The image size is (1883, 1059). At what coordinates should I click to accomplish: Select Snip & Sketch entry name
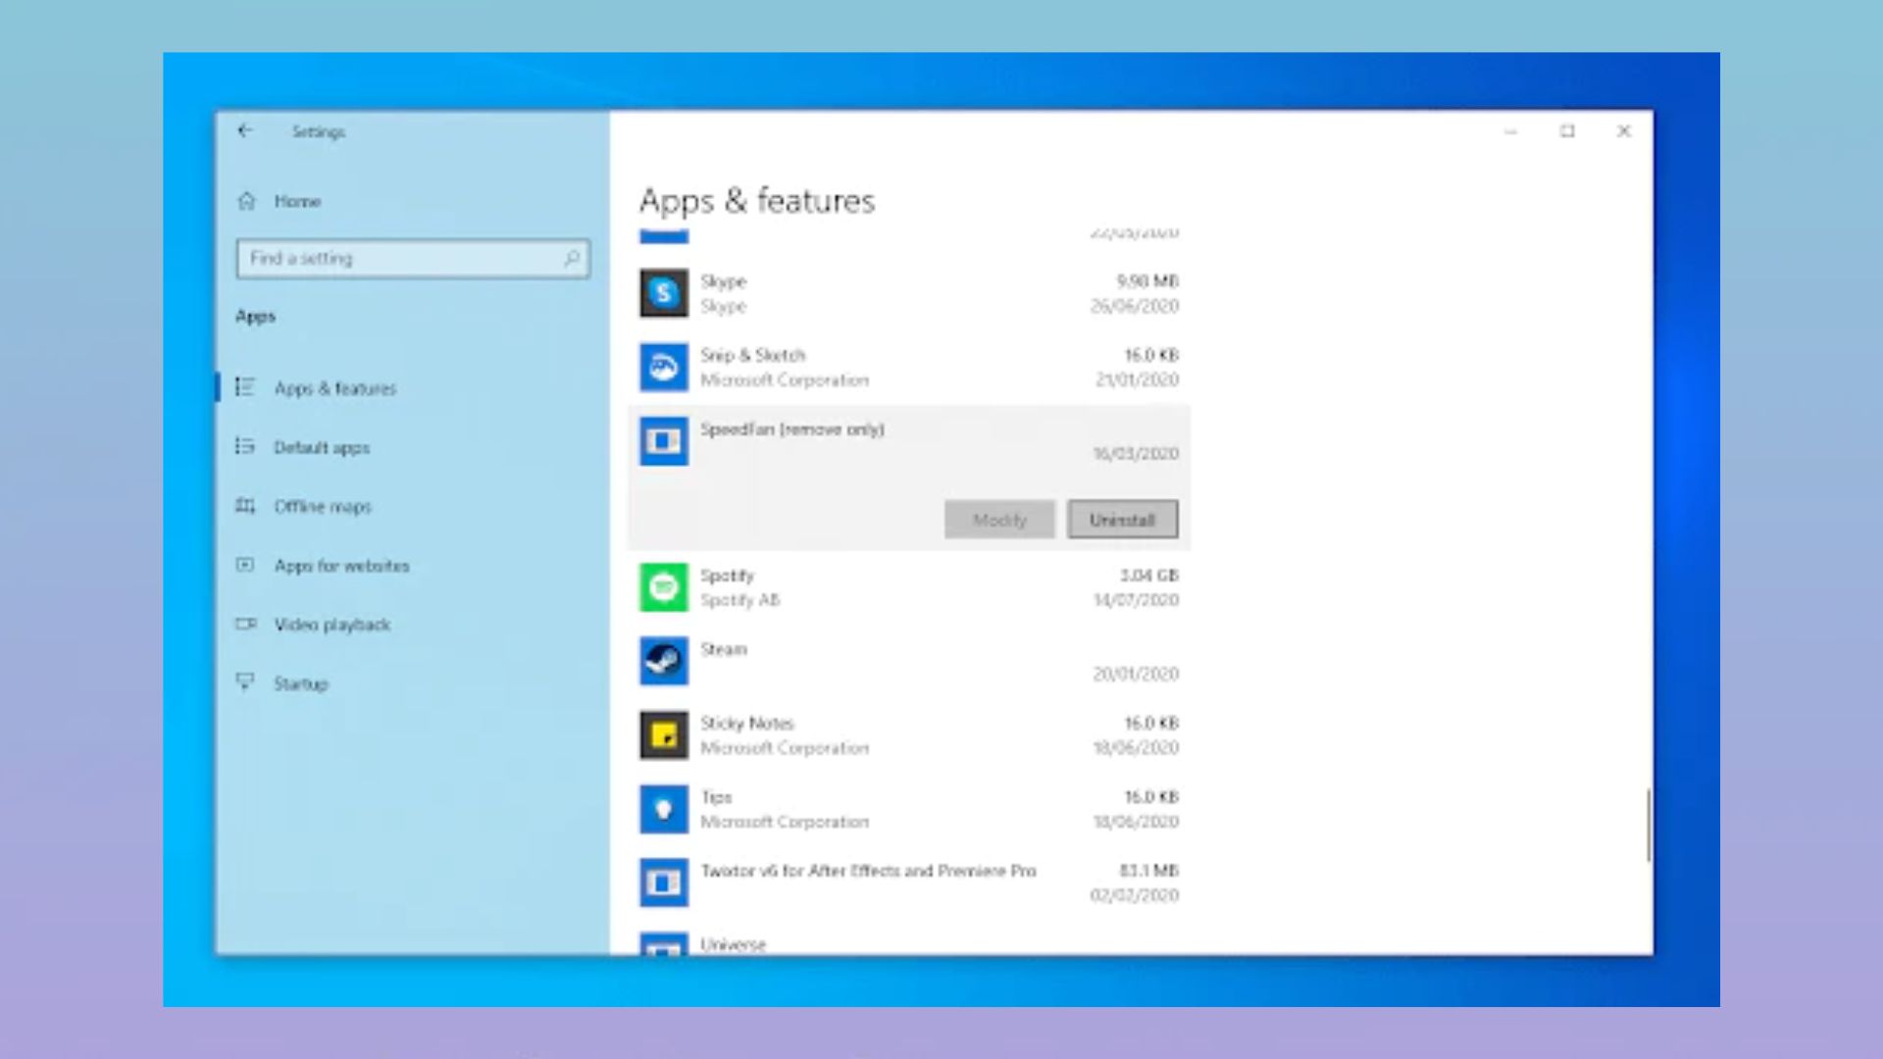tap(752, 355)
